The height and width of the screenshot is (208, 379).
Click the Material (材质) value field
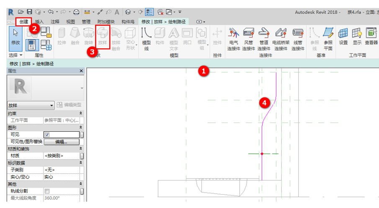point(62,156)
